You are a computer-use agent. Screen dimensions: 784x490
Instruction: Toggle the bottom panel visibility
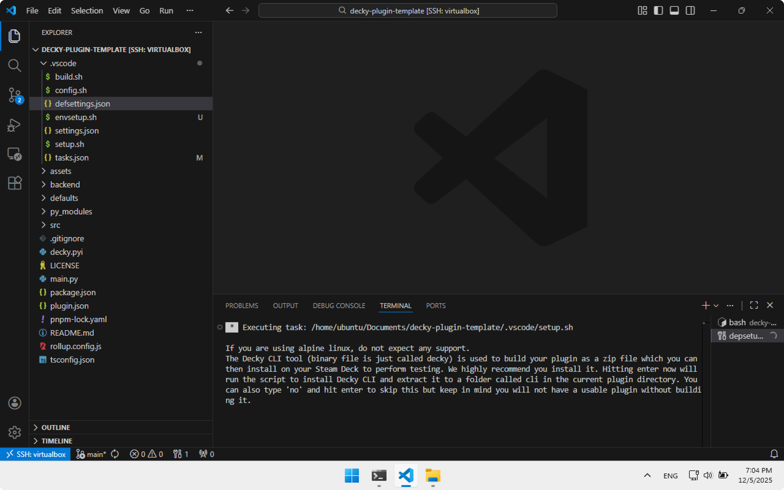pyautogui.click(x=674, y=11)
